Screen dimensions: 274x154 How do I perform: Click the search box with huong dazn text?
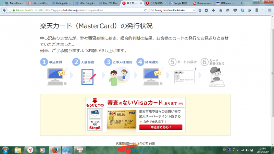point(173,10)
